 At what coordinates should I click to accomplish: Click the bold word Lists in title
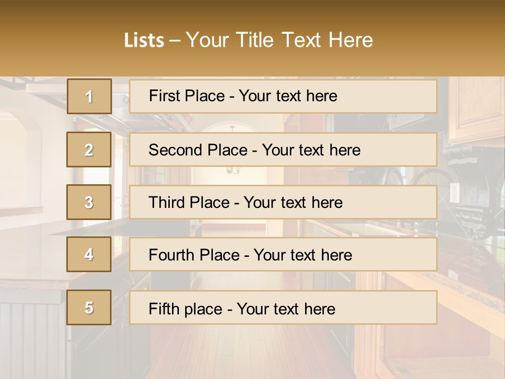pyautogui.click(x=144, y=41)
